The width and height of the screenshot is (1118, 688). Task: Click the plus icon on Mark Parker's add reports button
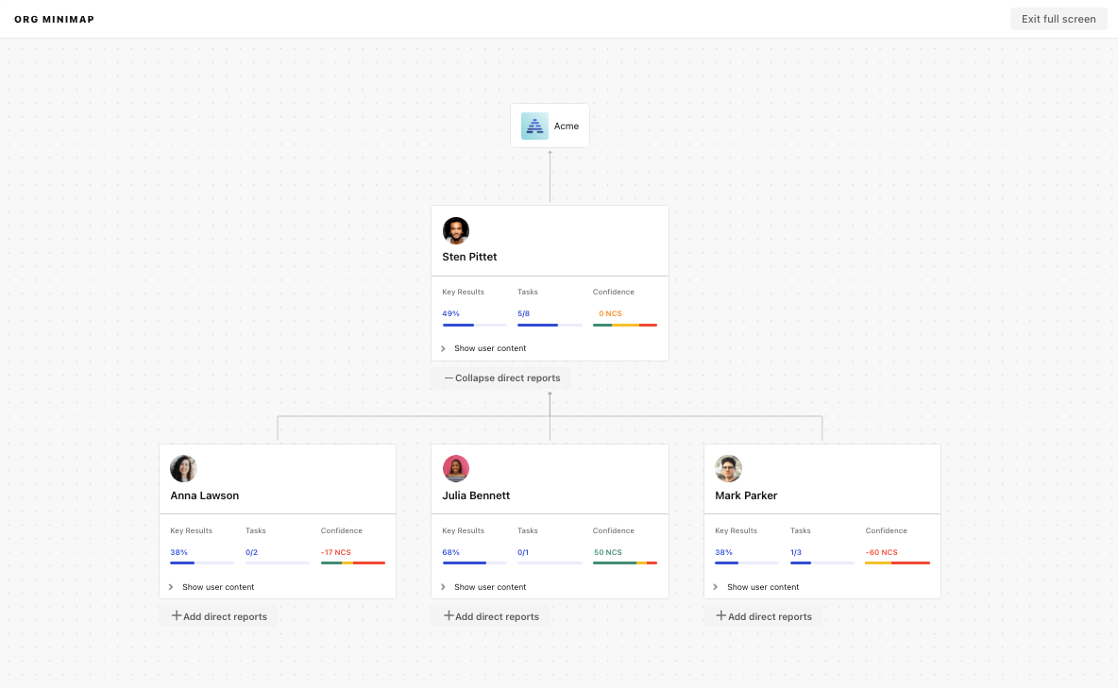(720, 615)
